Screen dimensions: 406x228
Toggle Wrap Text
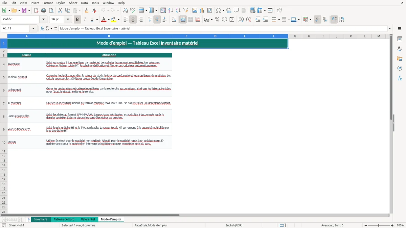(174, 20)
